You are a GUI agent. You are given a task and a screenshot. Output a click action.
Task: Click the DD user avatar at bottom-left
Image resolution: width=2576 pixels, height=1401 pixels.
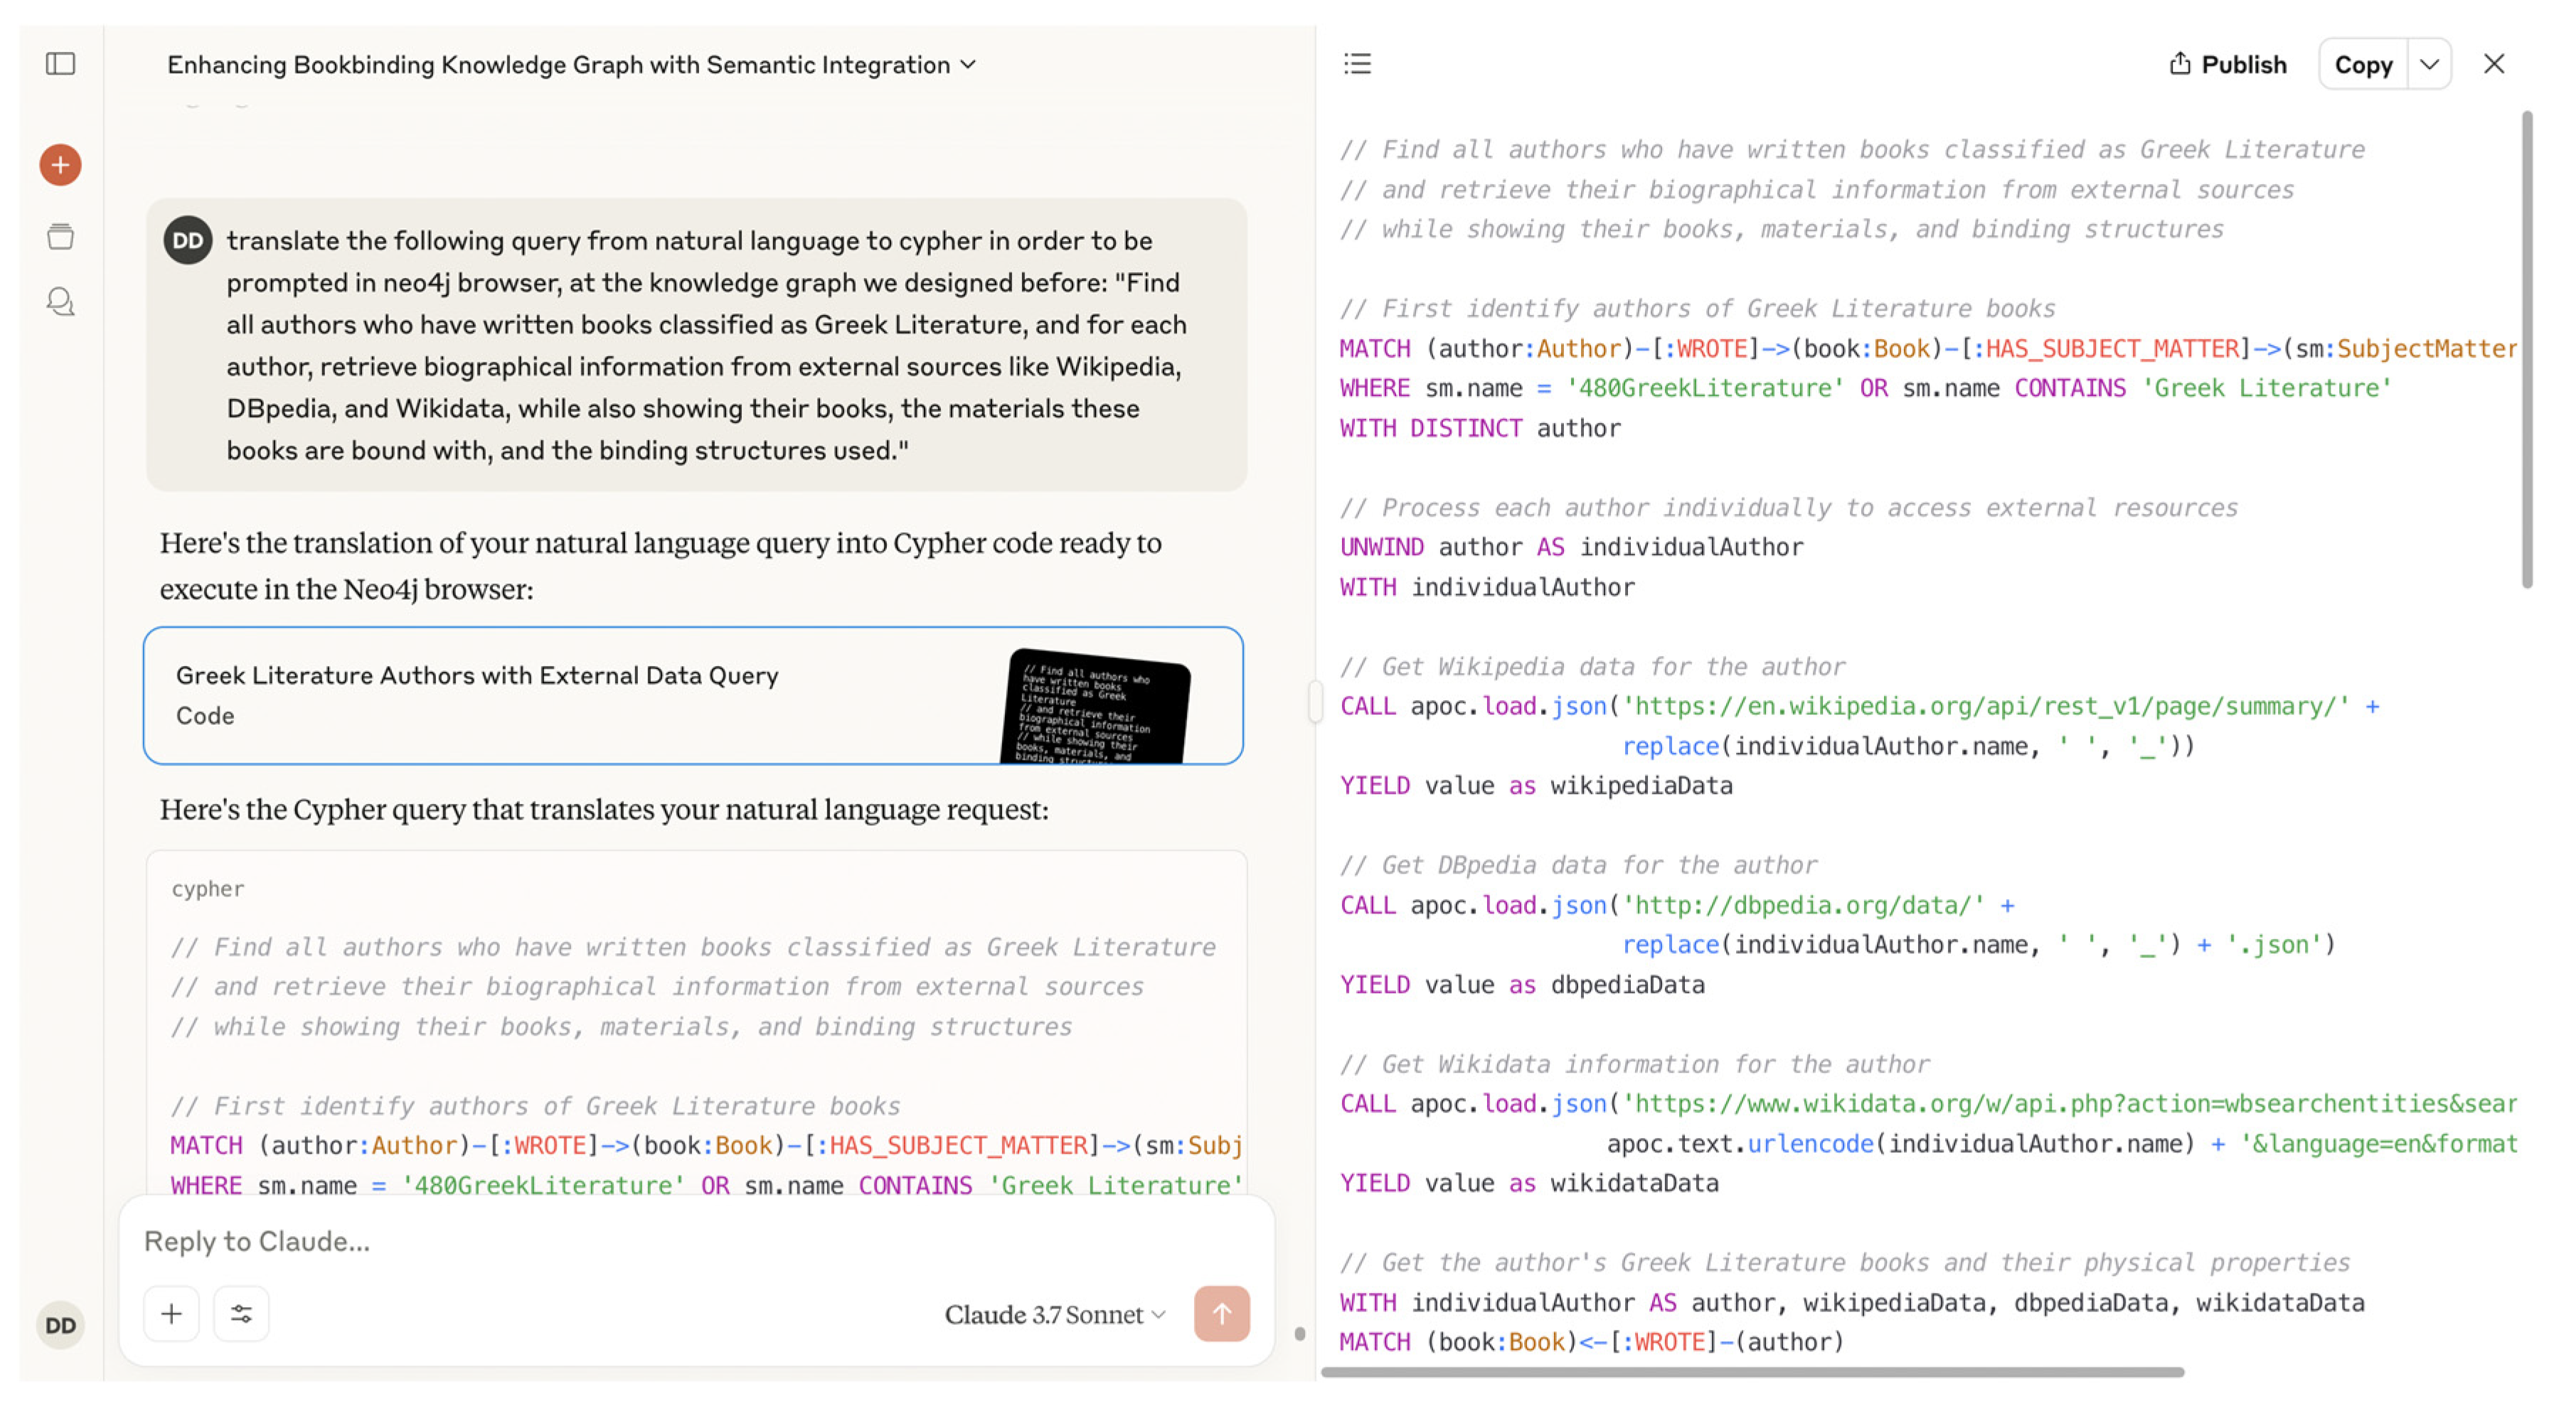point(60,1325)
